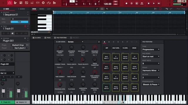Screen dimensions: 188x105
Task: Switch to the LIST view tab
Action: (x=49, y=9)
